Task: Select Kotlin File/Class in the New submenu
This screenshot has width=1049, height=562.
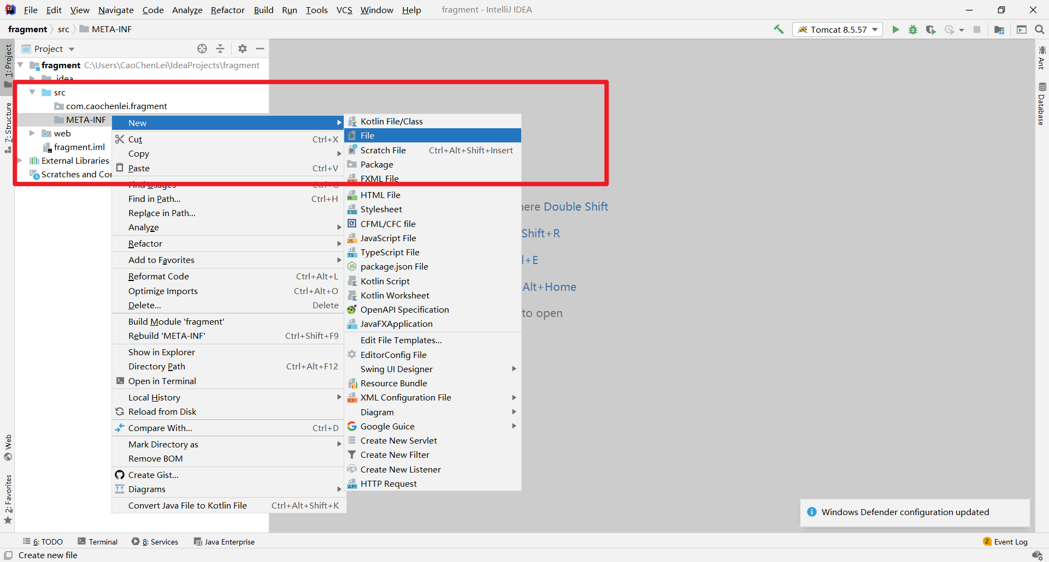Action: tap(432, 121)
